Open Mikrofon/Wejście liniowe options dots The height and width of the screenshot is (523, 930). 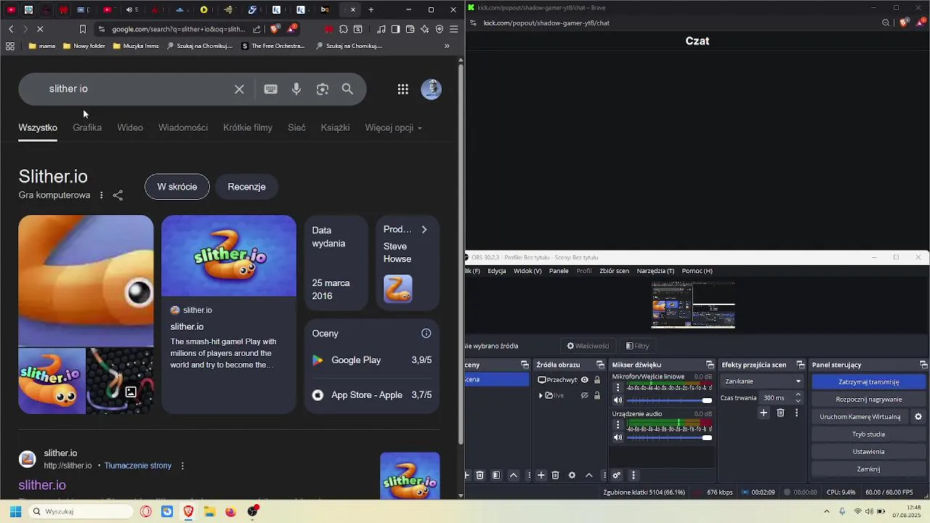pyautogui.click(x=618, y=387)
